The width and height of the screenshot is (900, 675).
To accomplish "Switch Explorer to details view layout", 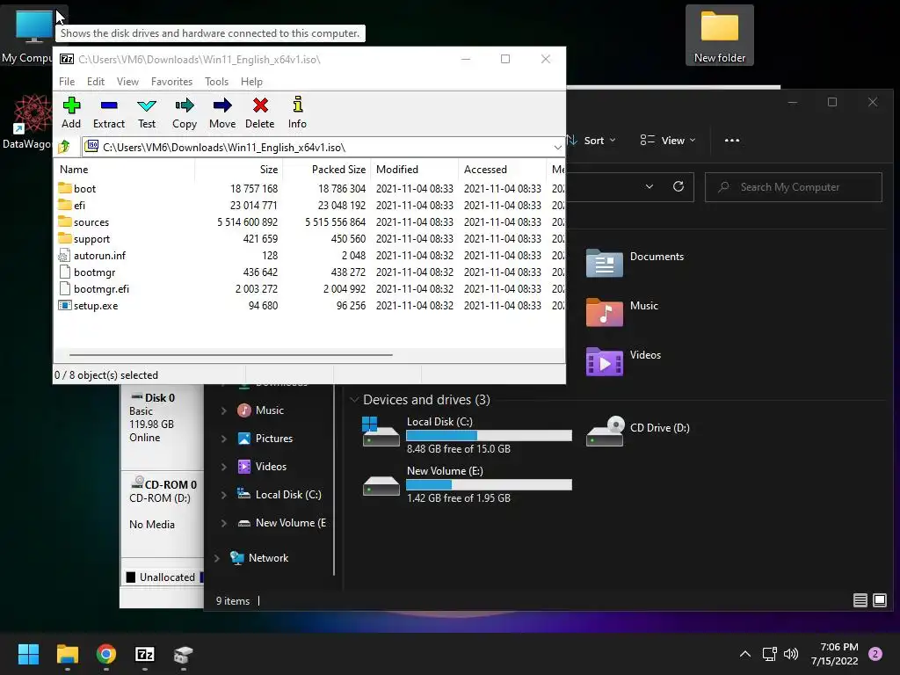I will pos(860,600).
